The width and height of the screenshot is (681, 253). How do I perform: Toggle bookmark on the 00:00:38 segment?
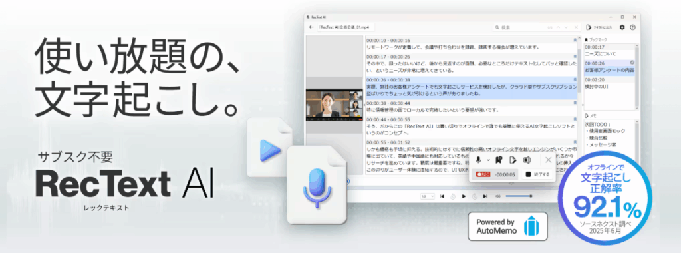[x=575, y=103]
